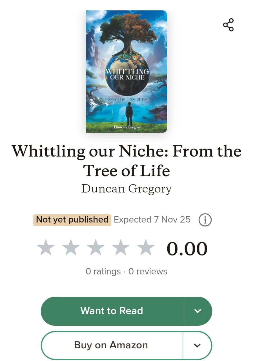Viewport: 253px width, 361px height.
Task: Open the publication date info icon
Action: point(205,220)
